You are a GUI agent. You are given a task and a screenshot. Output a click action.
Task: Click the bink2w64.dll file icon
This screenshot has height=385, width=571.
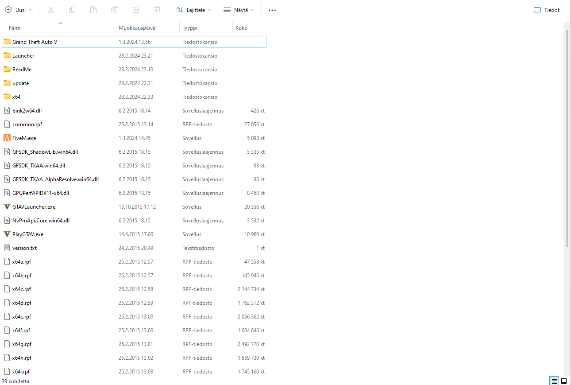point(7,110)
